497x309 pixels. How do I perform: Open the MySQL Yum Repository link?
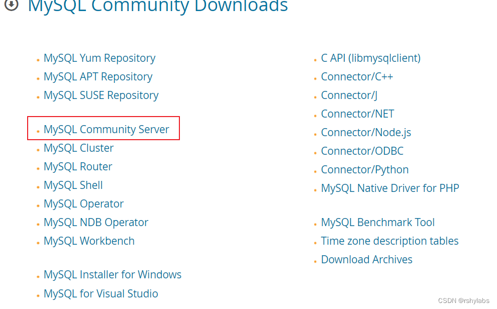pos(100,58)
